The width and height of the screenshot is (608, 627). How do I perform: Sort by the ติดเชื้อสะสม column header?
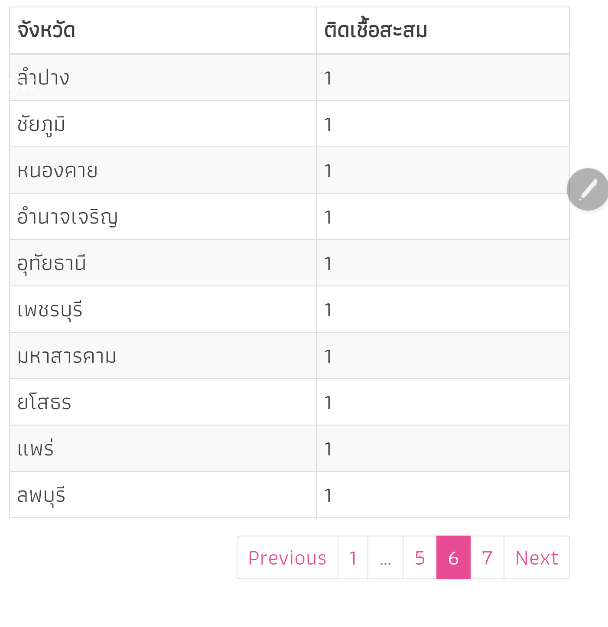(x=376, y=30)
